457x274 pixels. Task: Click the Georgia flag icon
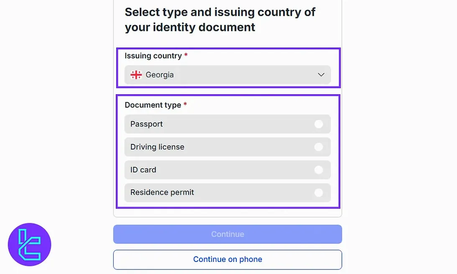click(x=136, y=75)
